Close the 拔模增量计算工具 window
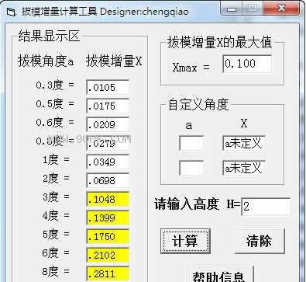The width and height of the screenshot is (306, 282). (281, 8)
